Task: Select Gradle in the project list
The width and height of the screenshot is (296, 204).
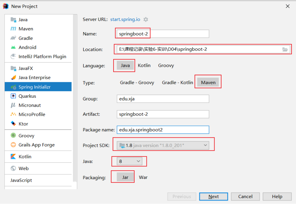Action: pyautogui.click(x=38, y=38)
